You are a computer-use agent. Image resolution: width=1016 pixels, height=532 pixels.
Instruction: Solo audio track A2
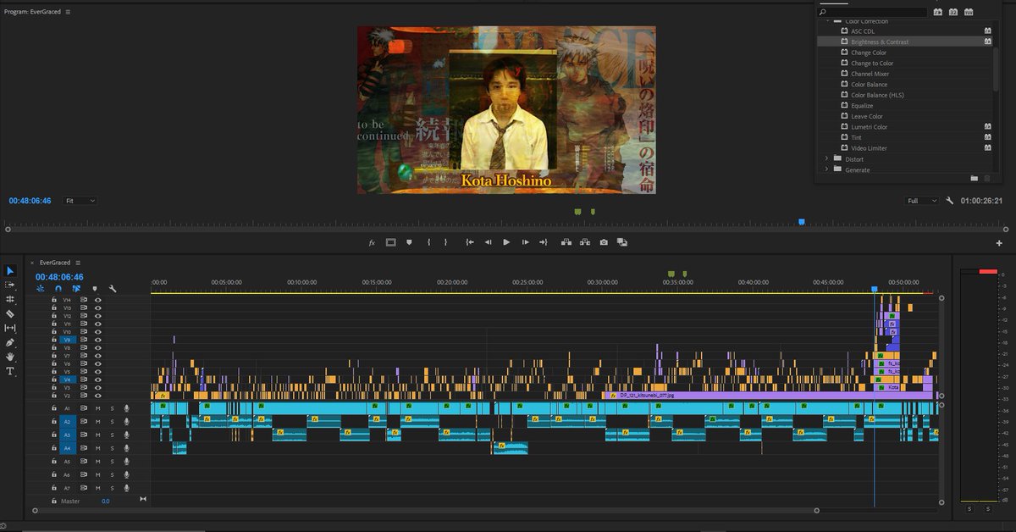pos(111,421)
